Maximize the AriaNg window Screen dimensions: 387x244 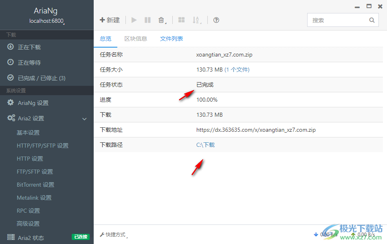pyautogui.click(x=369, y=6)
